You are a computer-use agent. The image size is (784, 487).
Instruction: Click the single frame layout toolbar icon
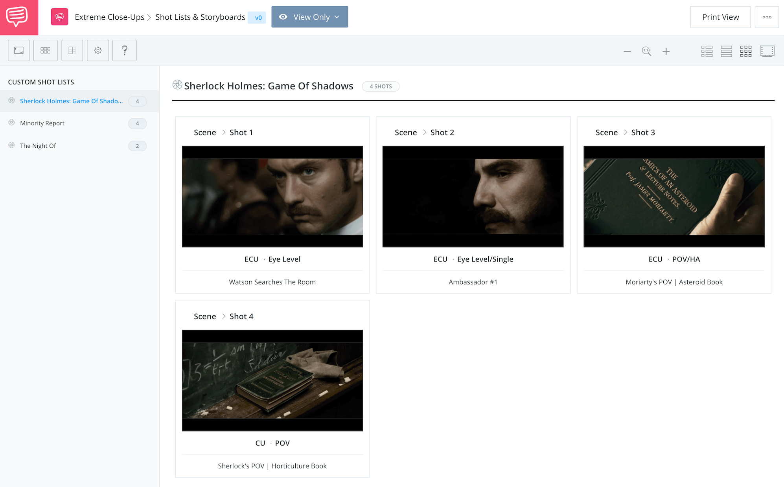pyautogui.click(x=19, y=50)
